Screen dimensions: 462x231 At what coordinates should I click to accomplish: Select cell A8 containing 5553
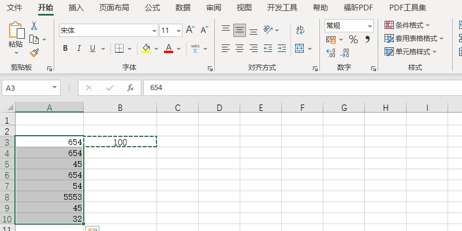coord(50,196)
